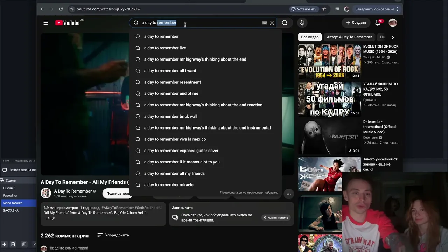Go to the YouTube home logo

[x=68, y=23]
